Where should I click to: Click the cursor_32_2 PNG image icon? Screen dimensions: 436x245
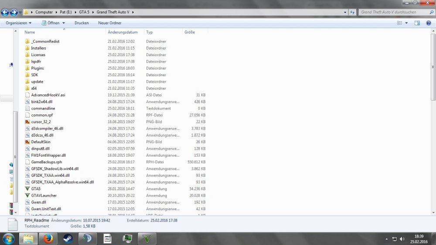pyautogui.click(x=27, y=122)
